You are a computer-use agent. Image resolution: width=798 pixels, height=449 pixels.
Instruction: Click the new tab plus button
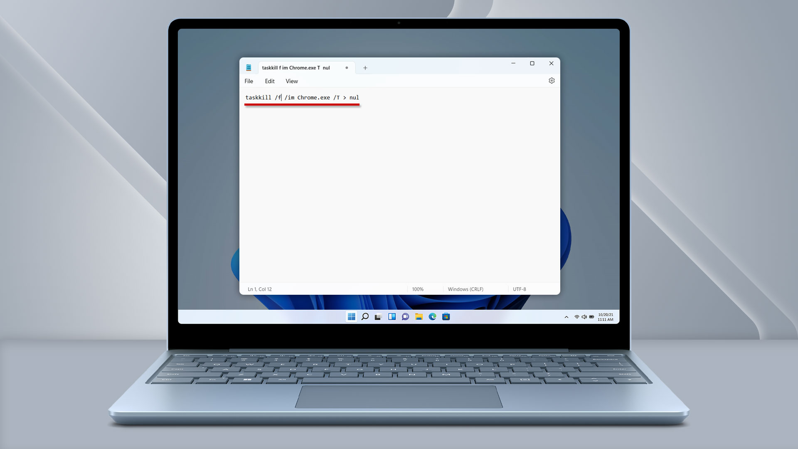(365, 67)
